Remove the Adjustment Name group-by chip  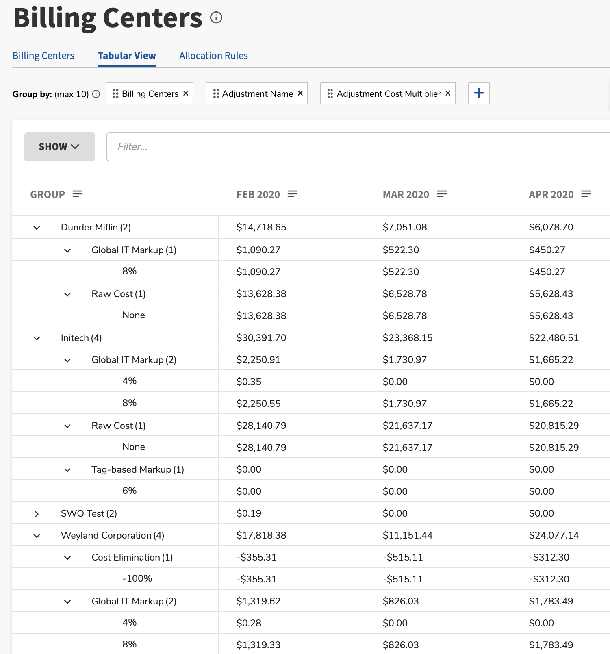[x=300, y=93]
